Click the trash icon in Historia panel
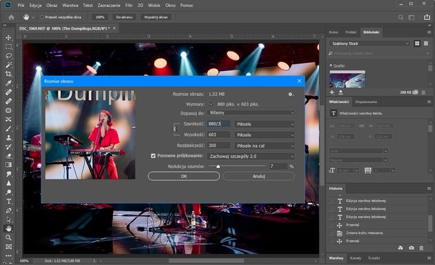The height and width of the screenshot is (265, 435). tap(421, 248)
